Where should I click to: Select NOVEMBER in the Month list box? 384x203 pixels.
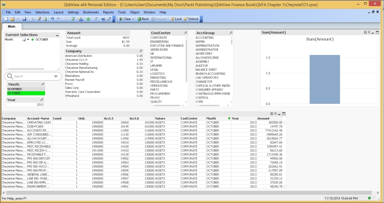coord(26,89)
